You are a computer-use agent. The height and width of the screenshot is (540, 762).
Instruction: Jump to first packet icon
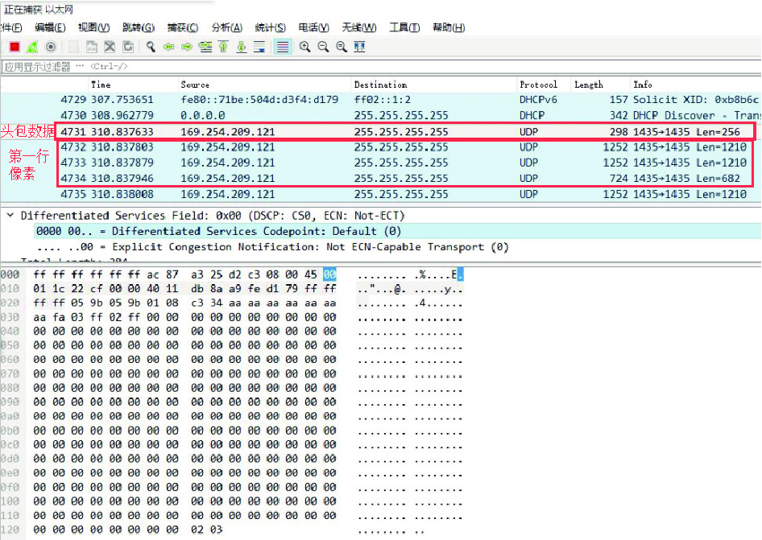click(223, 47)
